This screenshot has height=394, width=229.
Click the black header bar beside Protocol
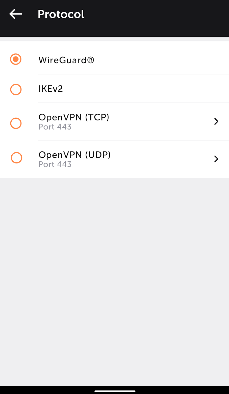(x=155, y=14)
